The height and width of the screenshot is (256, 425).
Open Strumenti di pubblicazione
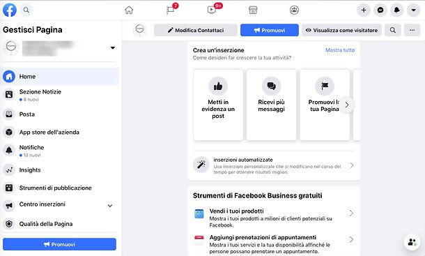(x=61, y=188)
